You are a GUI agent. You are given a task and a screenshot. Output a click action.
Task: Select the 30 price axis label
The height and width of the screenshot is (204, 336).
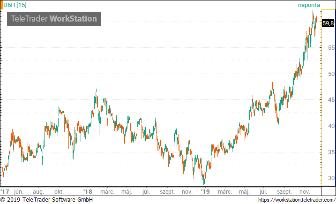(331, 178)
